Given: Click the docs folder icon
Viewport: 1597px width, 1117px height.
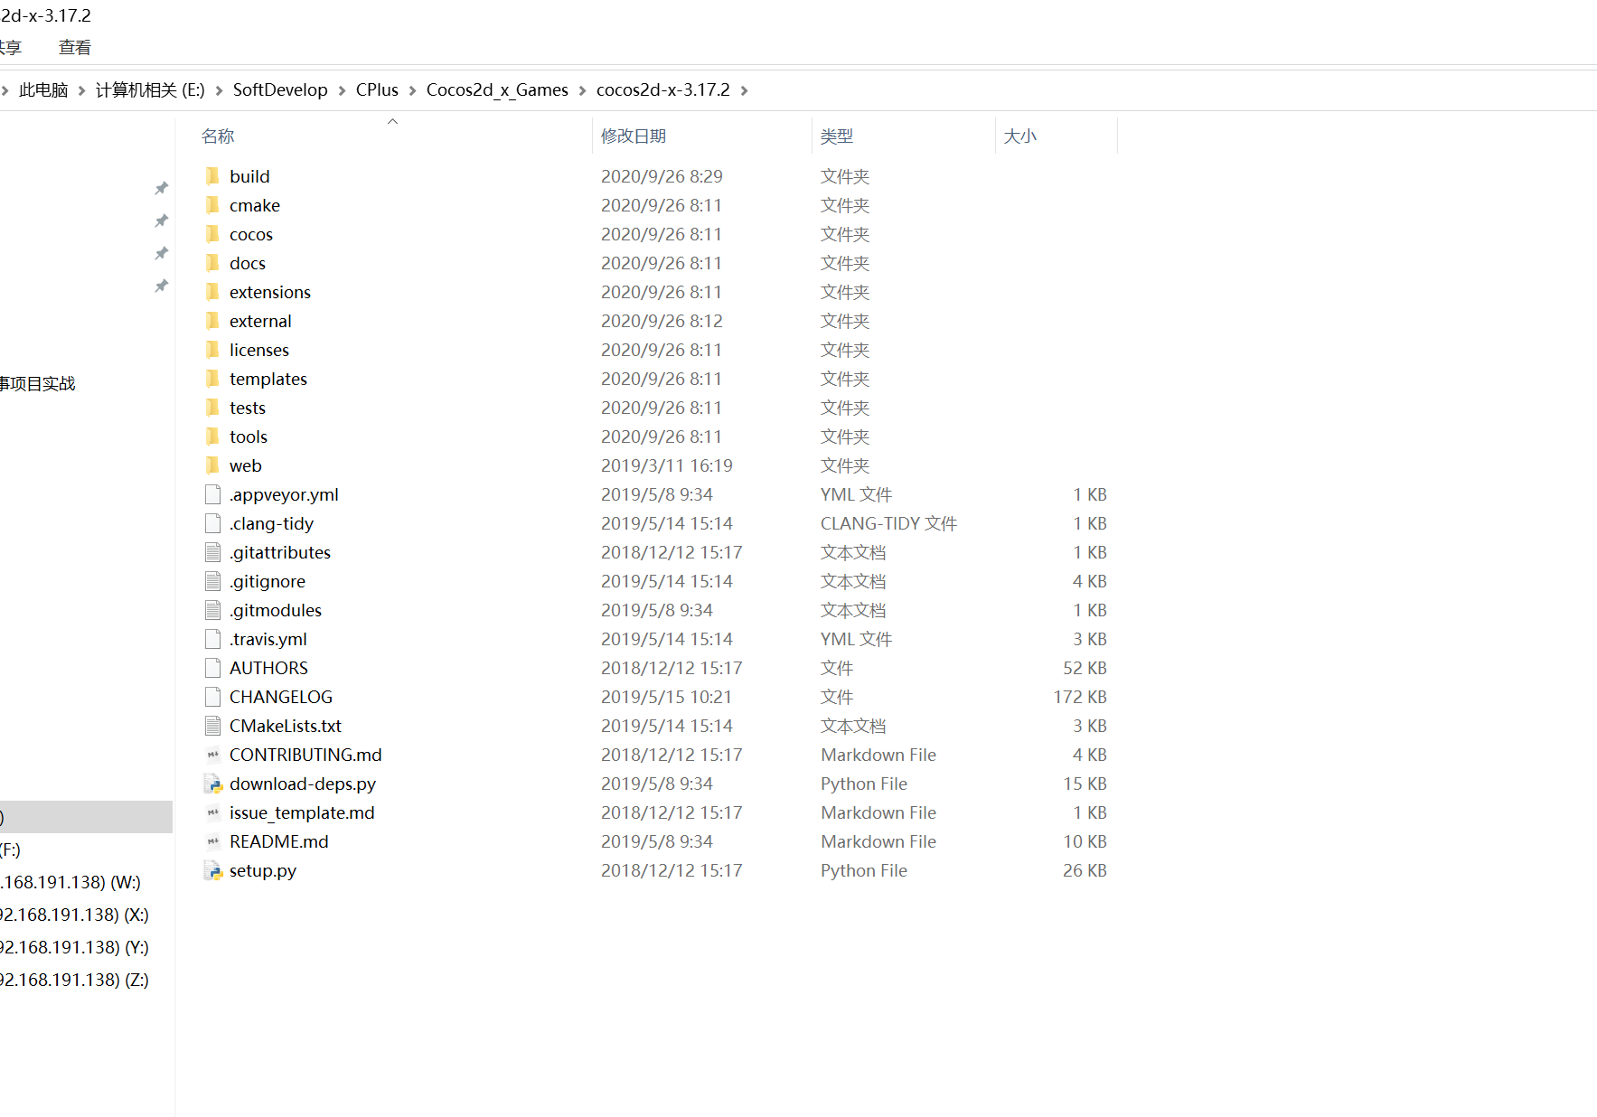Looking at the screenshot, I should point(212,262).
